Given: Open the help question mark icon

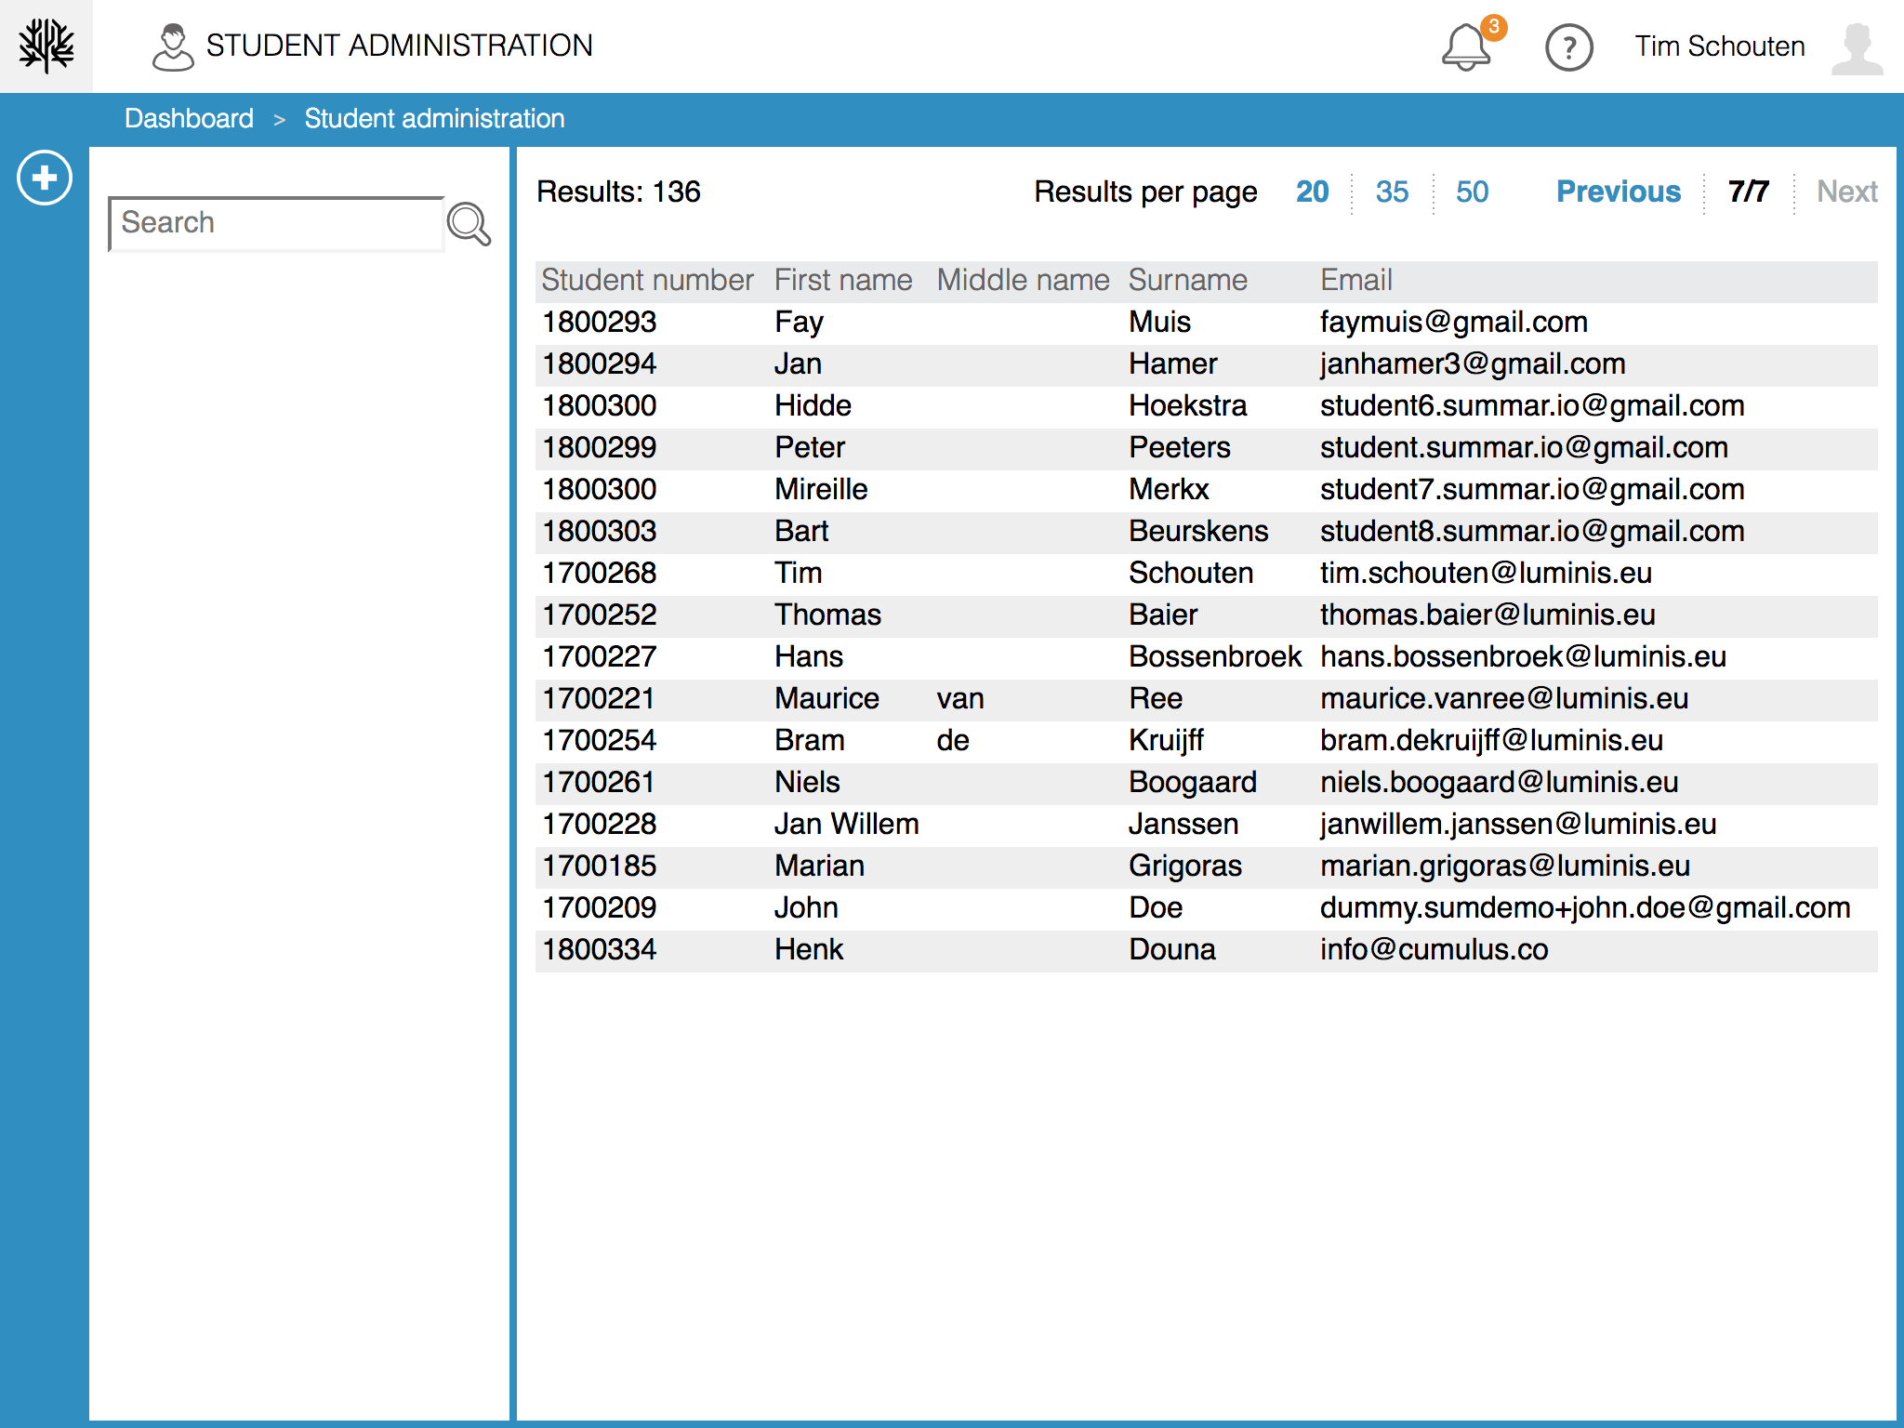Looking at the screenshot, I should 1568,47.
